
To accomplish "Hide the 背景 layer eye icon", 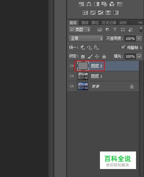I will point(72,86).
